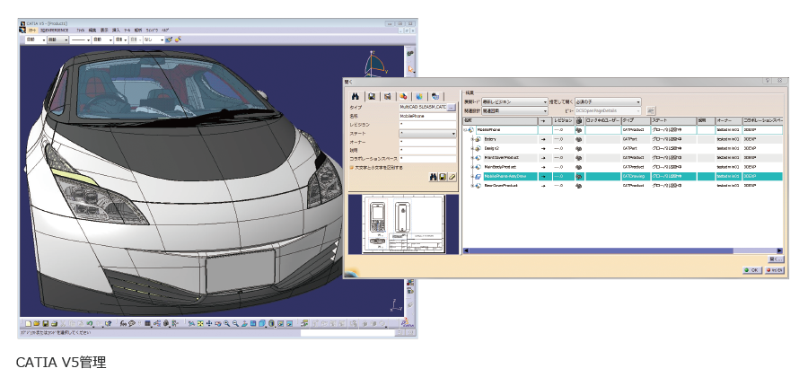
Task: Click browse '...' button beside type field
Action: (x=452, y=107)
